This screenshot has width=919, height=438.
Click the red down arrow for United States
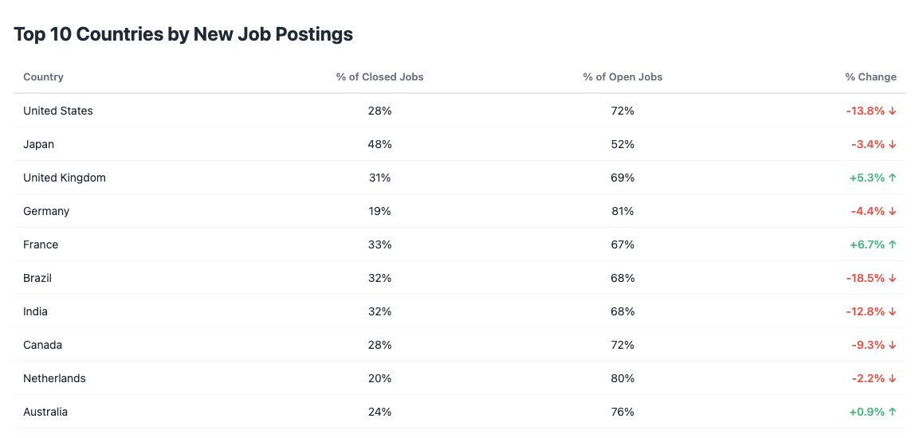[893, 111]
